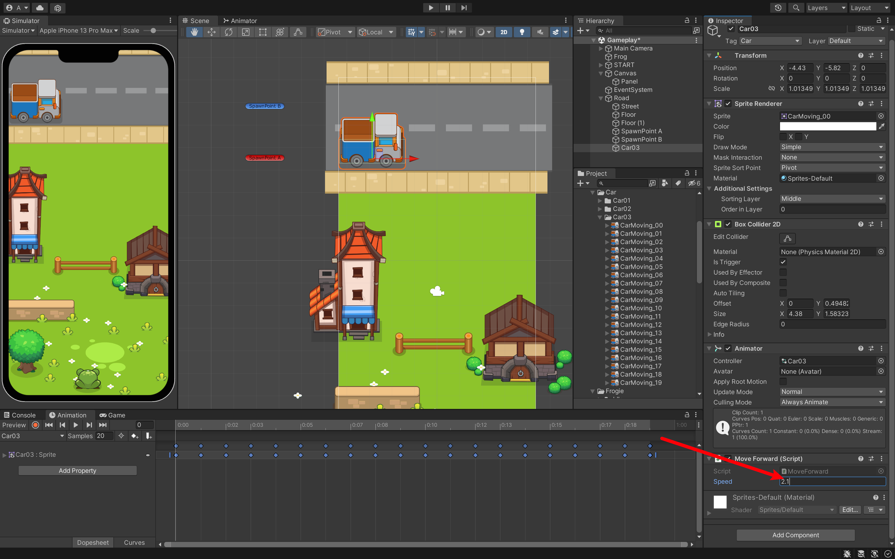The width and height of the screenshot is (895, 559).
Task: Select SpawnPoint A in Hierarchy
Action: [641, 131]
